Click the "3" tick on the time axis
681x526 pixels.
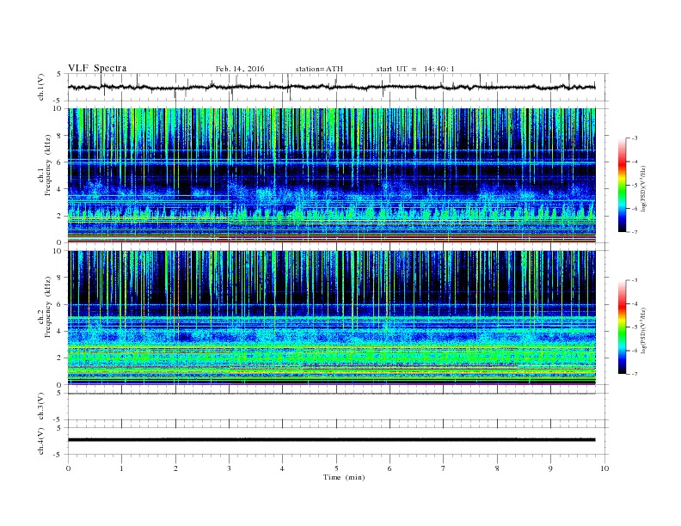[x=229, y=468]
